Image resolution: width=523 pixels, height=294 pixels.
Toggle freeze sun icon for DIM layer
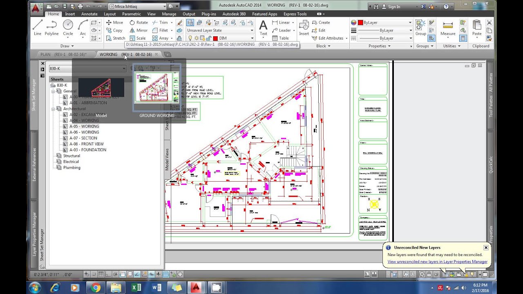196,38
